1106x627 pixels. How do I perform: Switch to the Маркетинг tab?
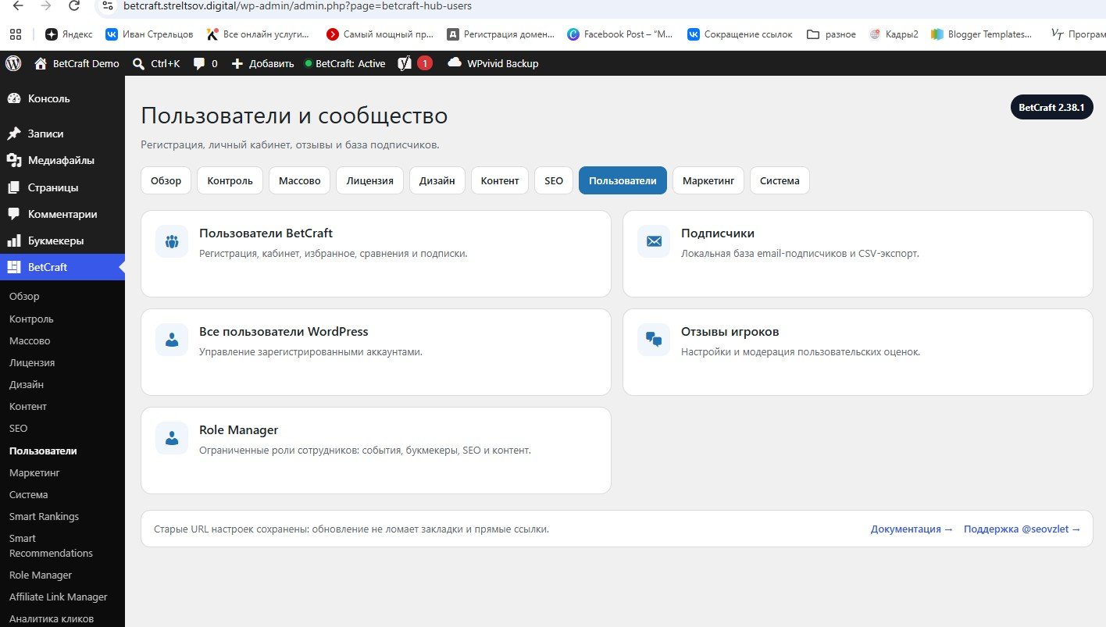[x=708, y=180]
